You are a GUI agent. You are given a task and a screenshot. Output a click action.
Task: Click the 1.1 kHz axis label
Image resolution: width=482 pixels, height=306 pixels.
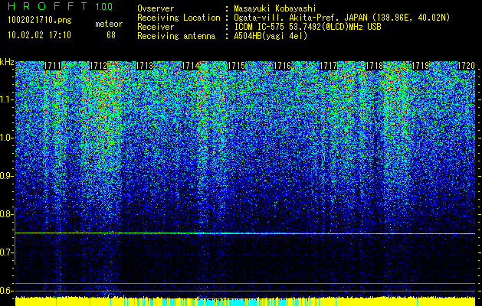6,99
